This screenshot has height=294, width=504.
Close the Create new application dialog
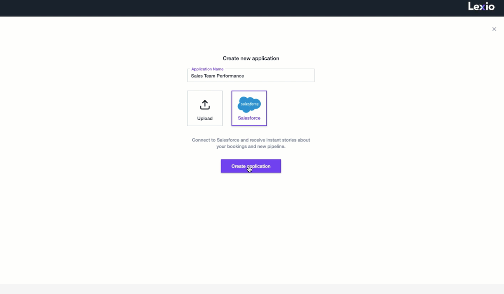[x=494, y=29]
